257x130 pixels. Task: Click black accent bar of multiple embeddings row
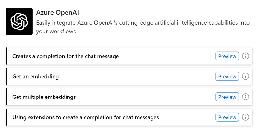tap(6, 97)
